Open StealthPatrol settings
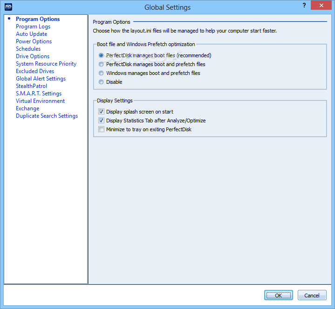 (x=31, y=86)
